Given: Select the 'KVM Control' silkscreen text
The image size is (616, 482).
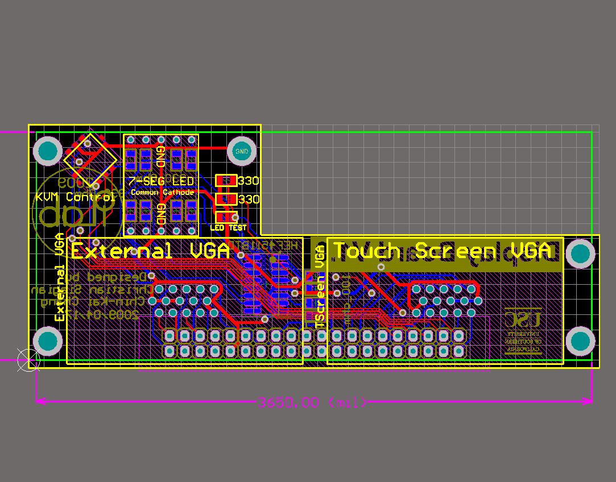Looking at the screenshot, I should (x=75, y=197).
